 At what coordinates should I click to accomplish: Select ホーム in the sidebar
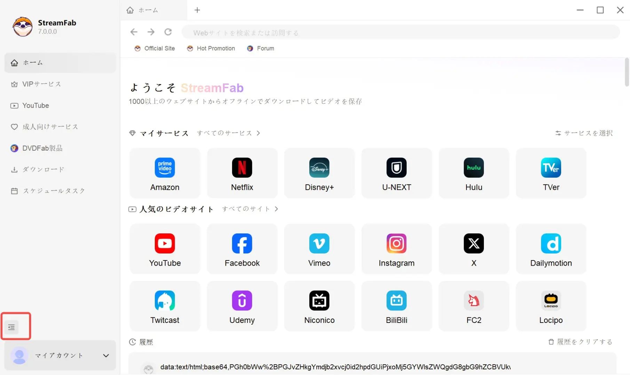60,63
